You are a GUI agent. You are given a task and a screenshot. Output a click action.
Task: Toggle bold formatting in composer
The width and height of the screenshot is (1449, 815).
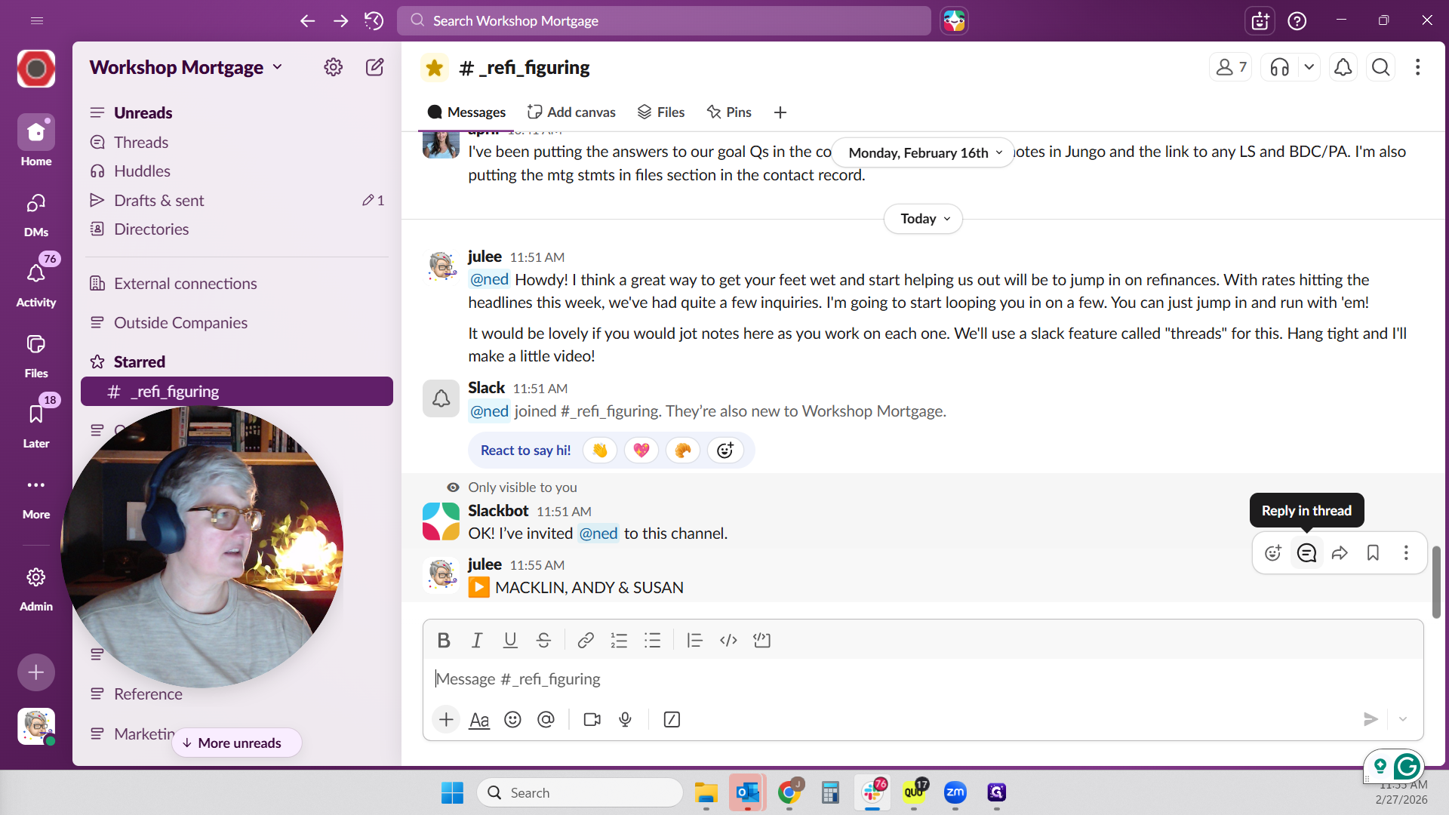[444, 641]
